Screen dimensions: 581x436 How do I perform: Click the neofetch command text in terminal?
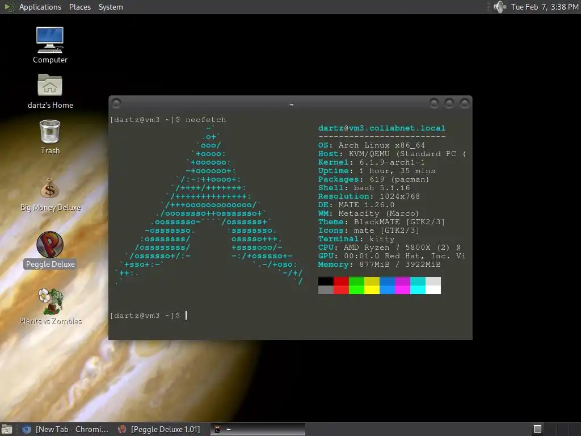click(205, 120)
